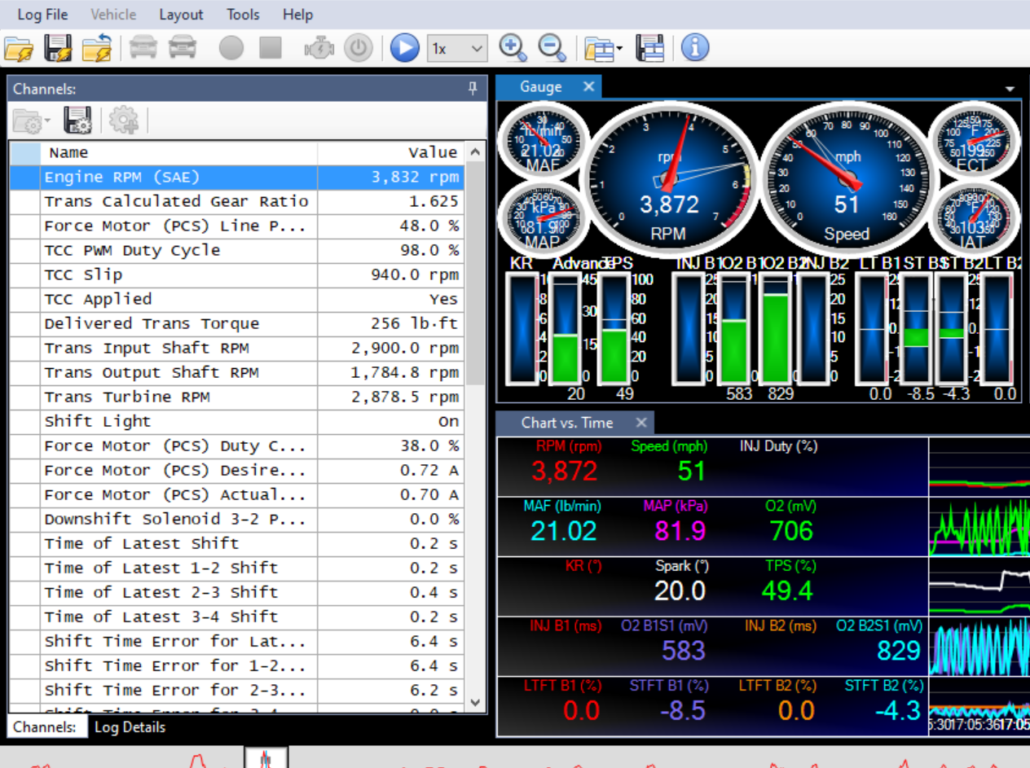The width and height of the screenshot is (1030, 768).
Task: Zoom in on the chart data
Action: pyautogui.click(x=512, y=47)
